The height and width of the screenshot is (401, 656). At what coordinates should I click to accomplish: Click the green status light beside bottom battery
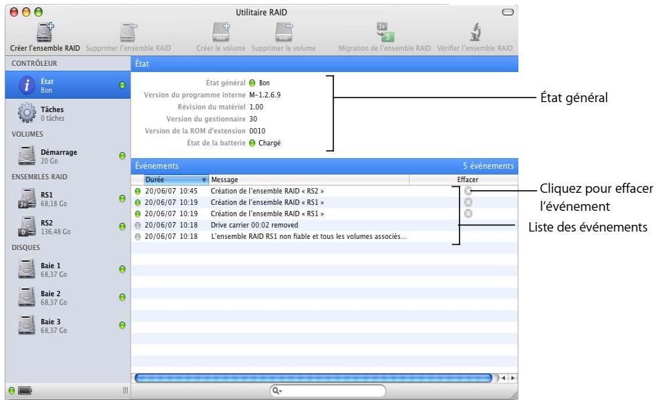(x=12, y=390)
